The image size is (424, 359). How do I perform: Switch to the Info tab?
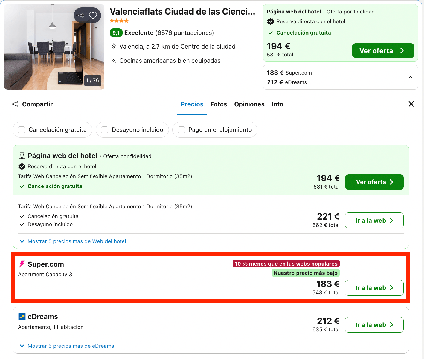[277, 104]
